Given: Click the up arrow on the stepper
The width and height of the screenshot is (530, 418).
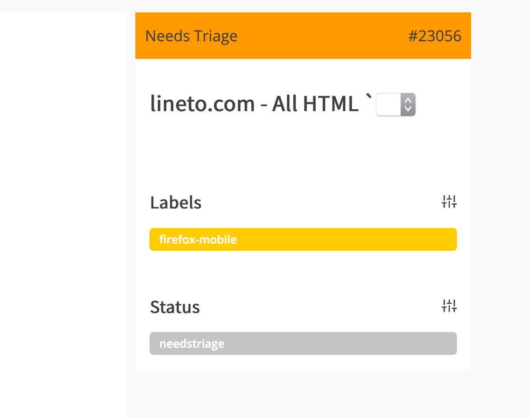Looking at the screenshot, I should (x=407, y=100).
